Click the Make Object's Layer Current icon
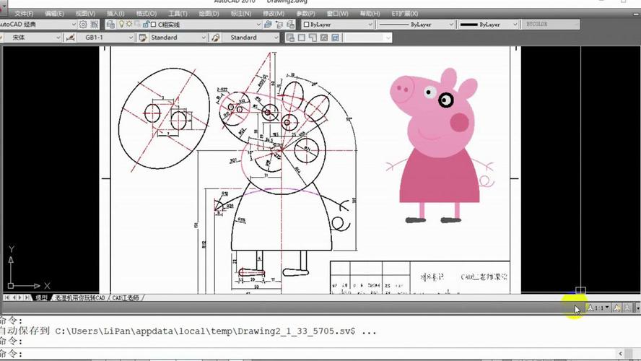This screenshot has width=641, height=361. tap(268, 25)
